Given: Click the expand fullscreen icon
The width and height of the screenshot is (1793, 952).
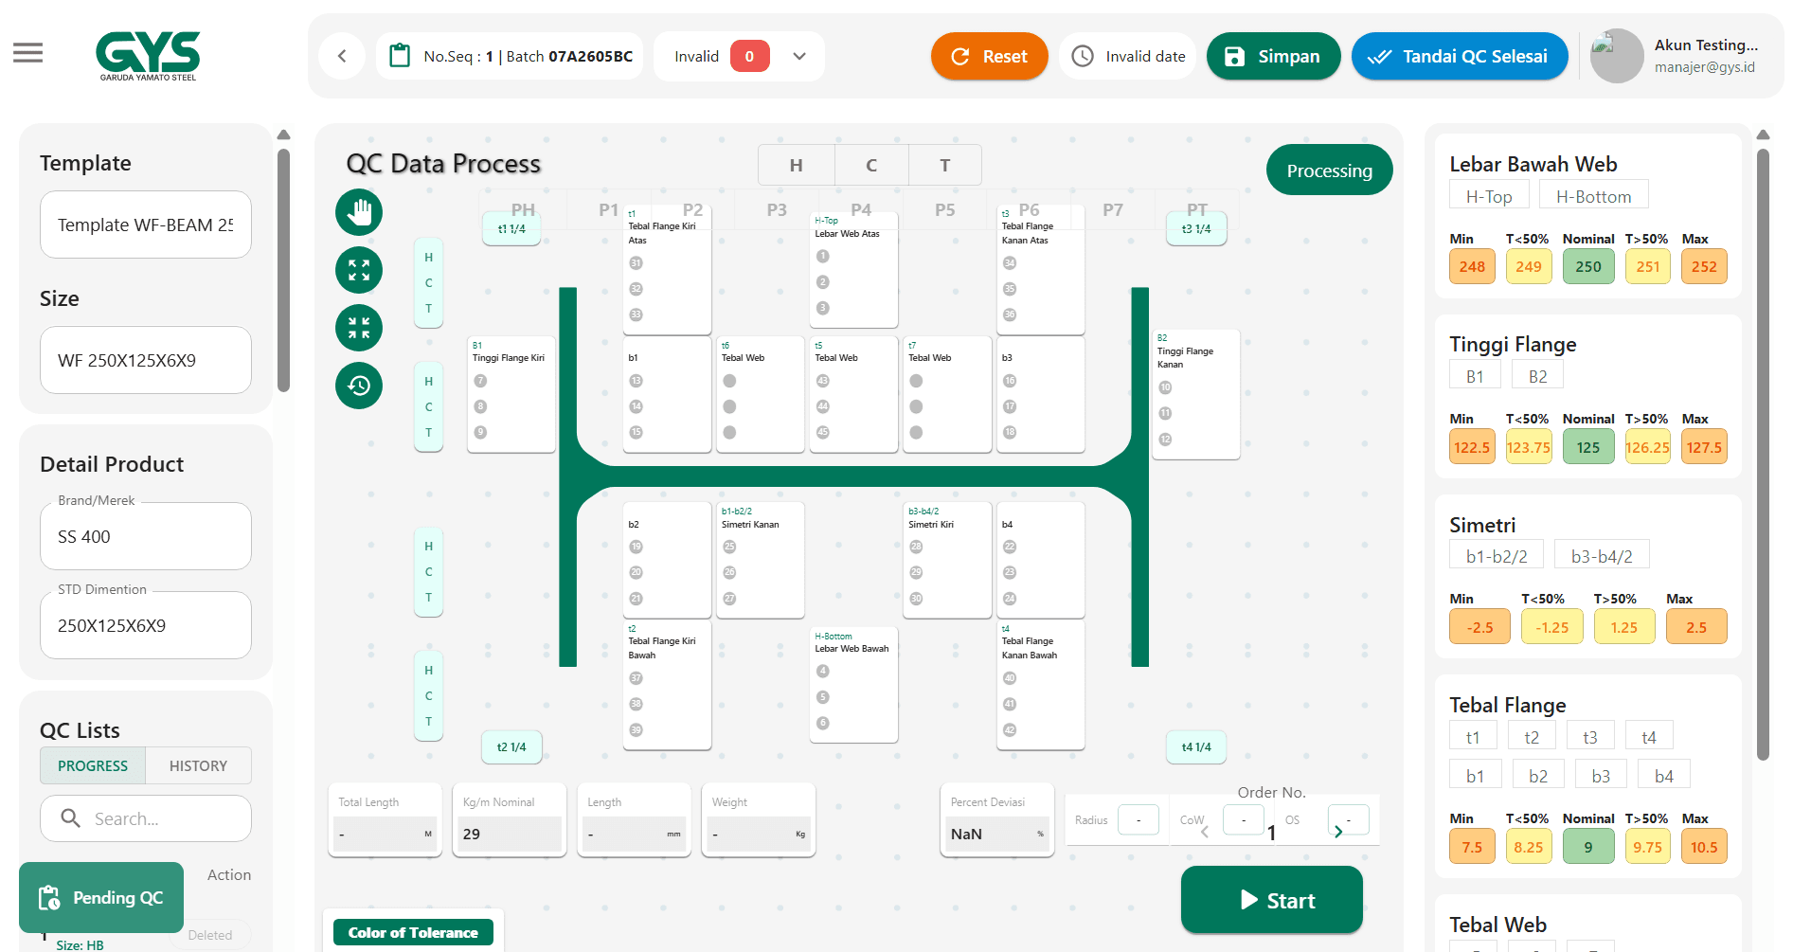Looking at the screenshot, I should pos(359,271).
